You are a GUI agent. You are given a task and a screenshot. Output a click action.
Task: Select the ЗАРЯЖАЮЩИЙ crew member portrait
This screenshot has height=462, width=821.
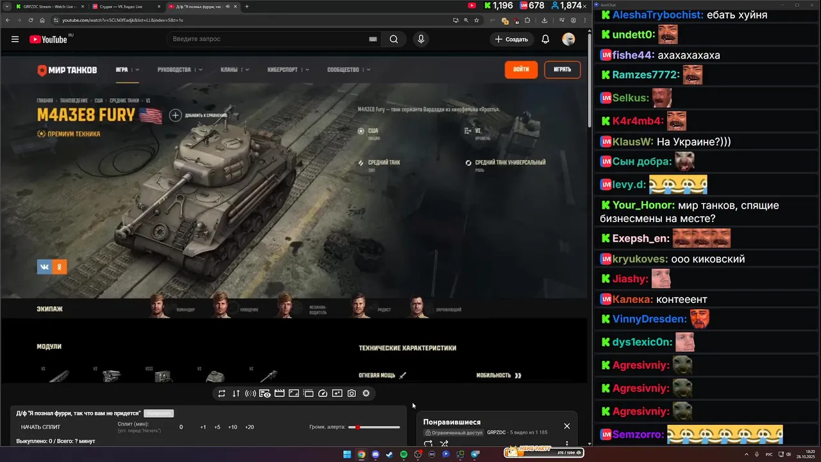tap(418, 306)
